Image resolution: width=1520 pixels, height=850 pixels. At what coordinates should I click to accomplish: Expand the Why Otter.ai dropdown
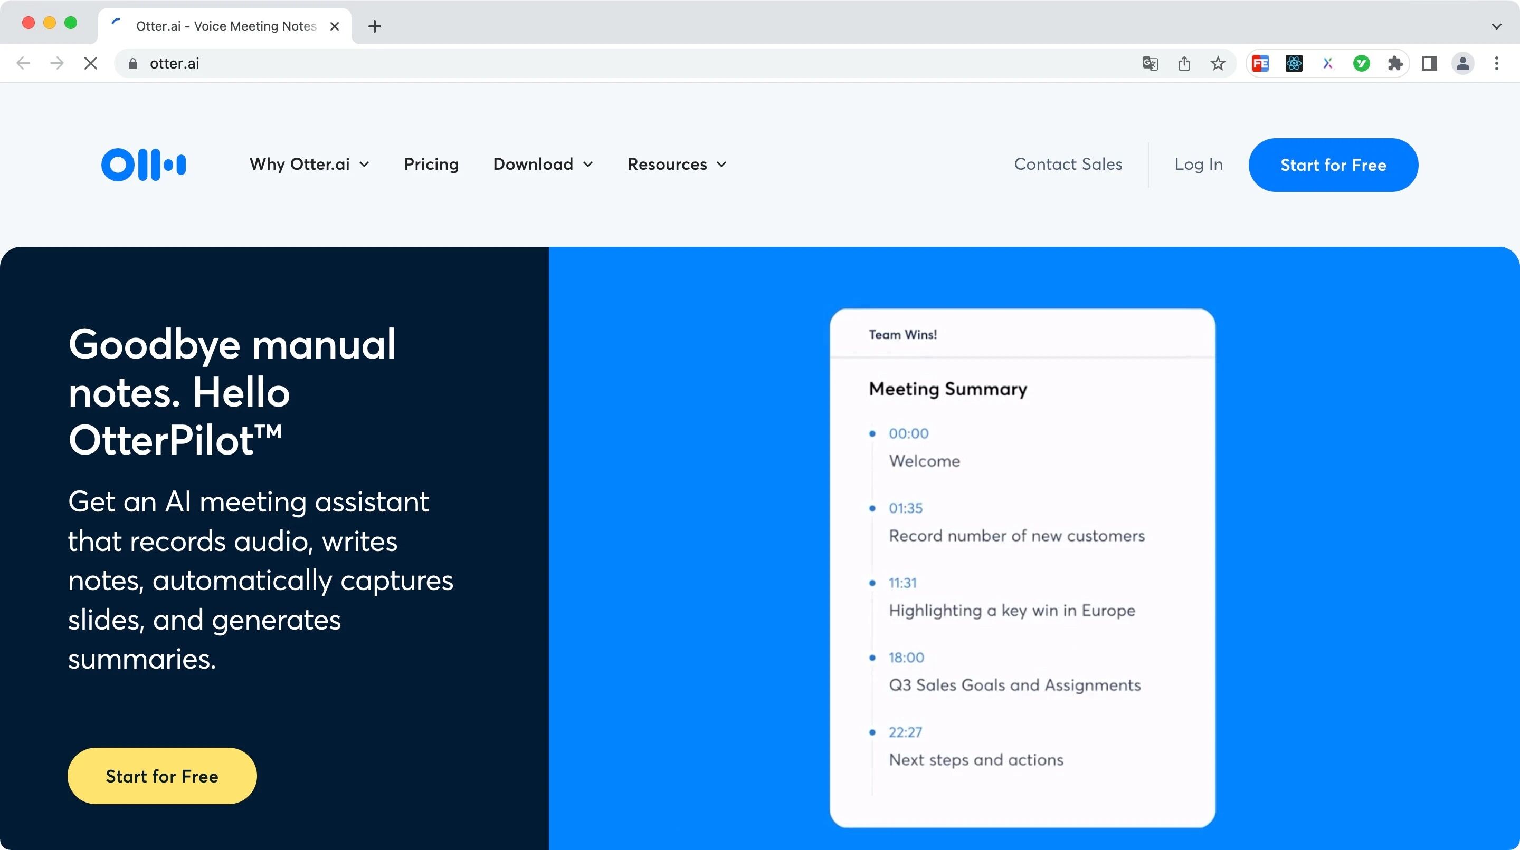(x=309, y=165)
